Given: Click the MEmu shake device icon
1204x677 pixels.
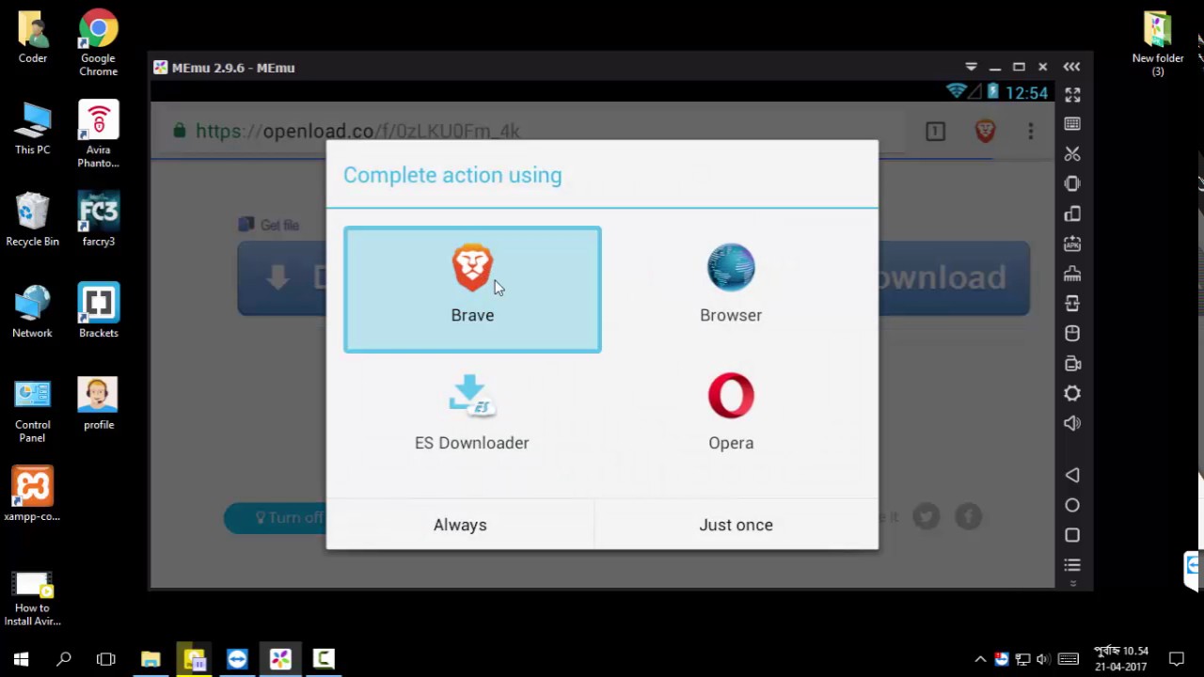Looking at the screenshot, I should click(x=1072, y=184).
